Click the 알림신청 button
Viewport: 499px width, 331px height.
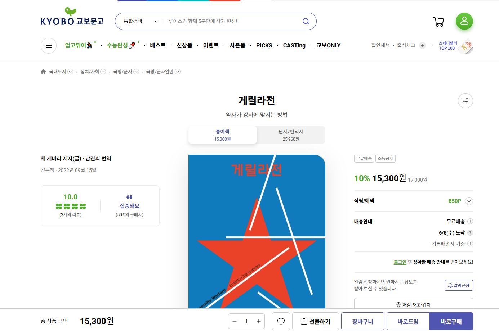click(x=459, y=285)
